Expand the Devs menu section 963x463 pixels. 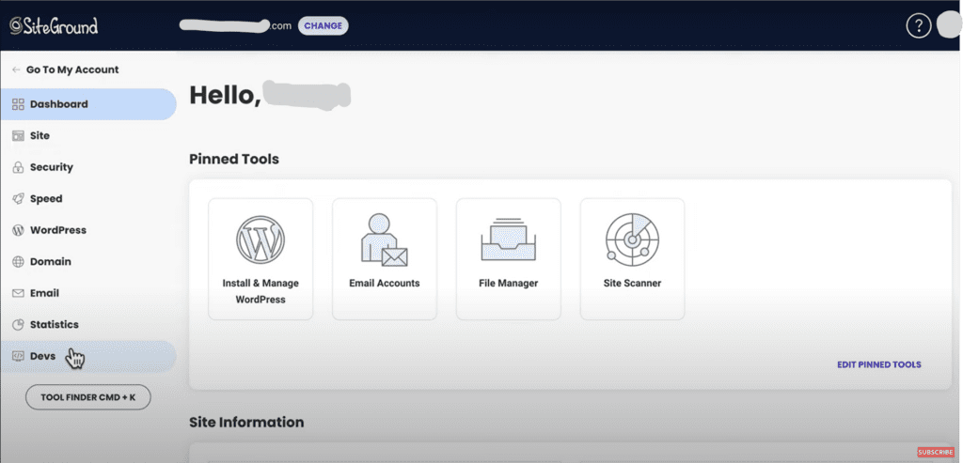pos(87,356)
